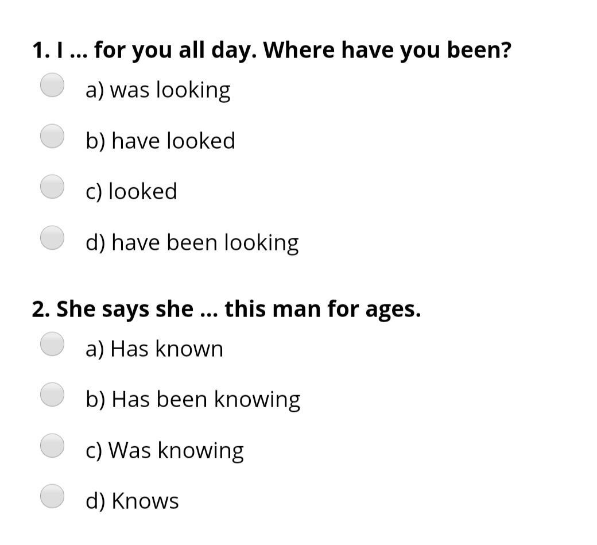Tap the "c) Was knowing" option text
The height and width of the screenshot is (545, 597).
164,451
